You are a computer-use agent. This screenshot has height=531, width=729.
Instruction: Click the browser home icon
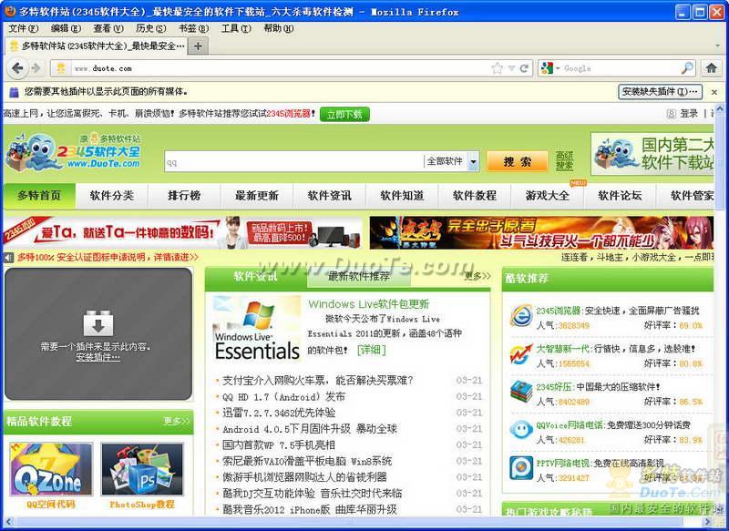711,68
